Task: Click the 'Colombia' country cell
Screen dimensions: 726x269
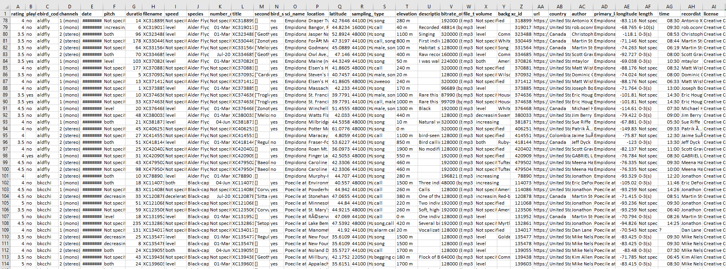Action: [x=560, y=135]
